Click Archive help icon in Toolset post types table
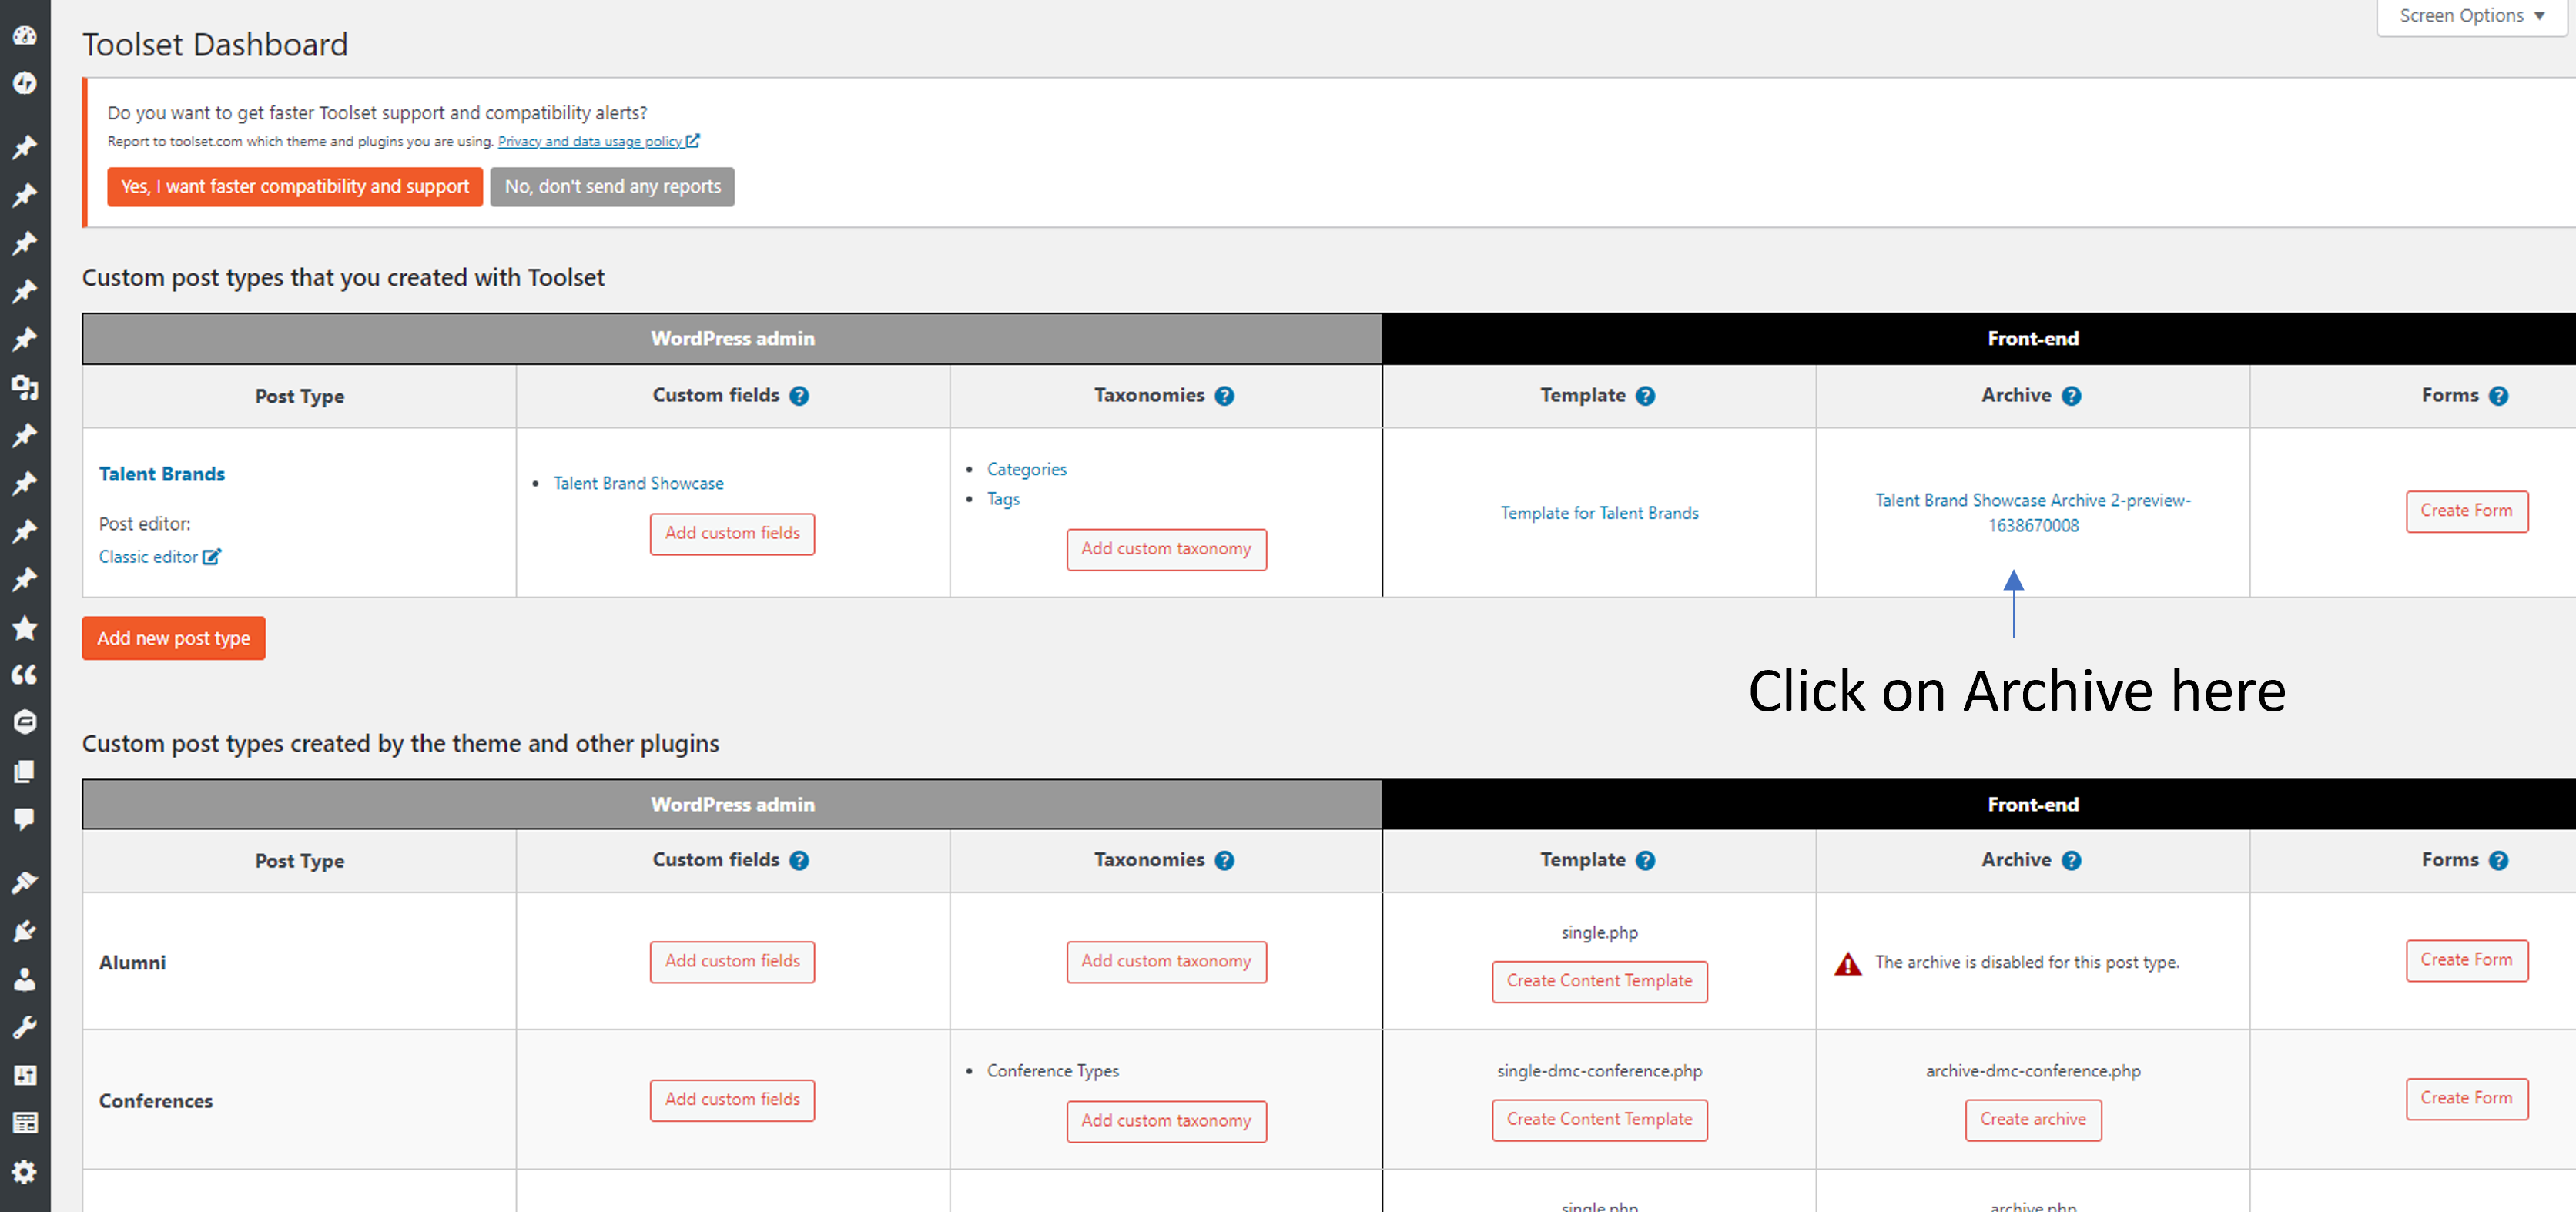The height and width of the screenshot is (1212, 2576). point(2071,396)
